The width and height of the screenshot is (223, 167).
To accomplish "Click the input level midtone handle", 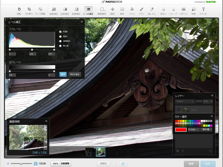I will 32,50.
